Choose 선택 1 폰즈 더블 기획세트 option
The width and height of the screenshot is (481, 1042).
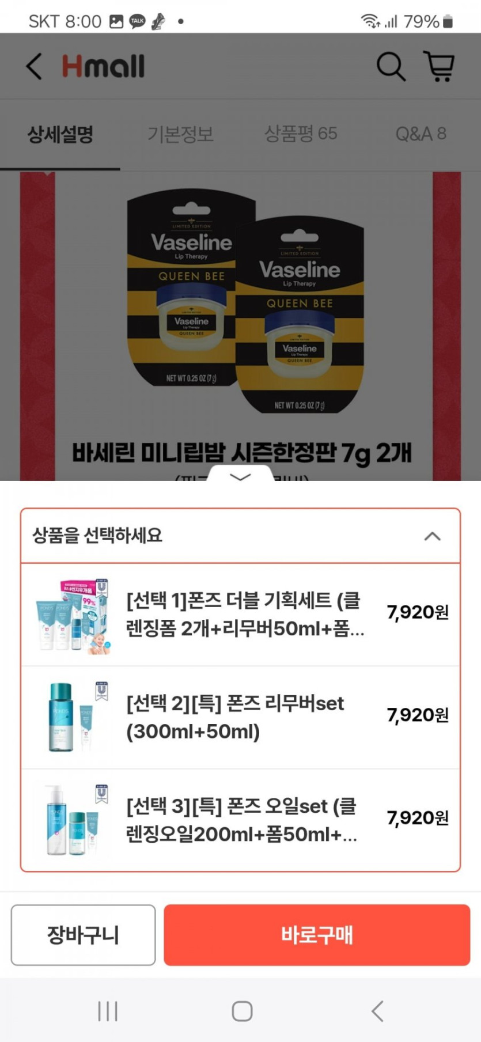(x=240, y=615)
